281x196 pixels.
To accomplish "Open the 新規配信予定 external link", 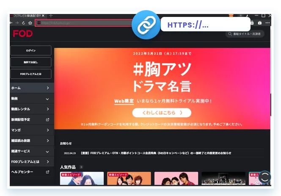I will [x=32, y=120].
